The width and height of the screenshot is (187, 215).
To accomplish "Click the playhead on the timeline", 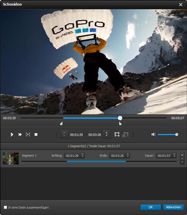I will click(x=120, y=118).
